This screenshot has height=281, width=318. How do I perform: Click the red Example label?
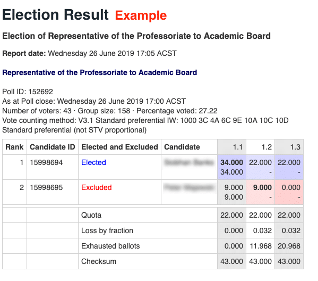point(141,15)
